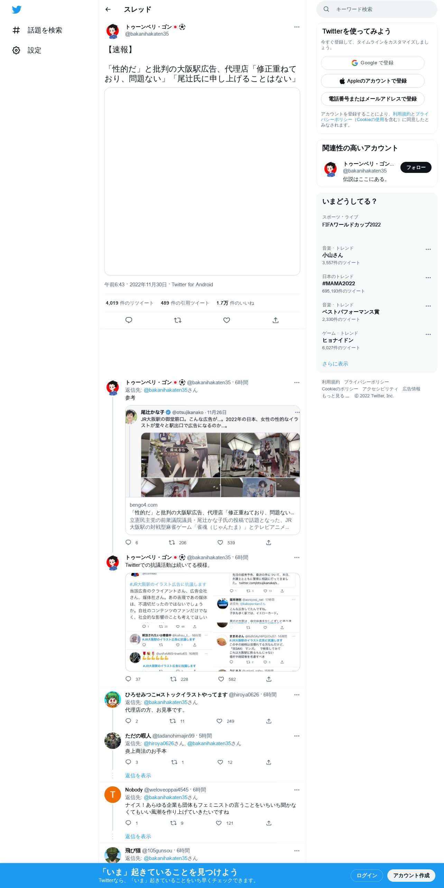Follow トゥーンベリ・ゴン in related accounts
444x888 pixels.
pos(416,167)
